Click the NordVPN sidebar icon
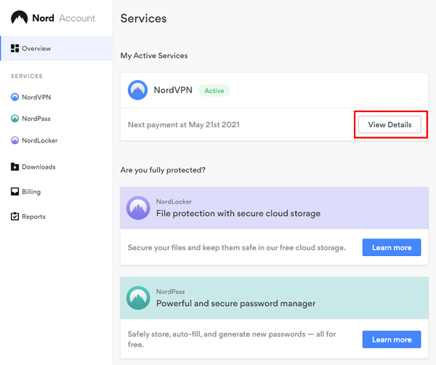 [15, 97]
